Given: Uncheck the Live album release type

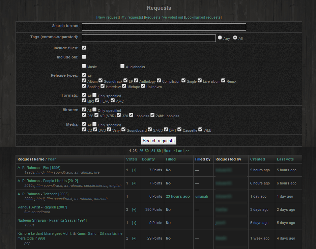Looking at the screenshot, I should (200, 80).
